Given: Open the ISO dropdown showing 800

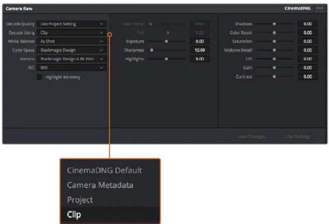Looking at the screenshot, I should click(x=71, y=68).
